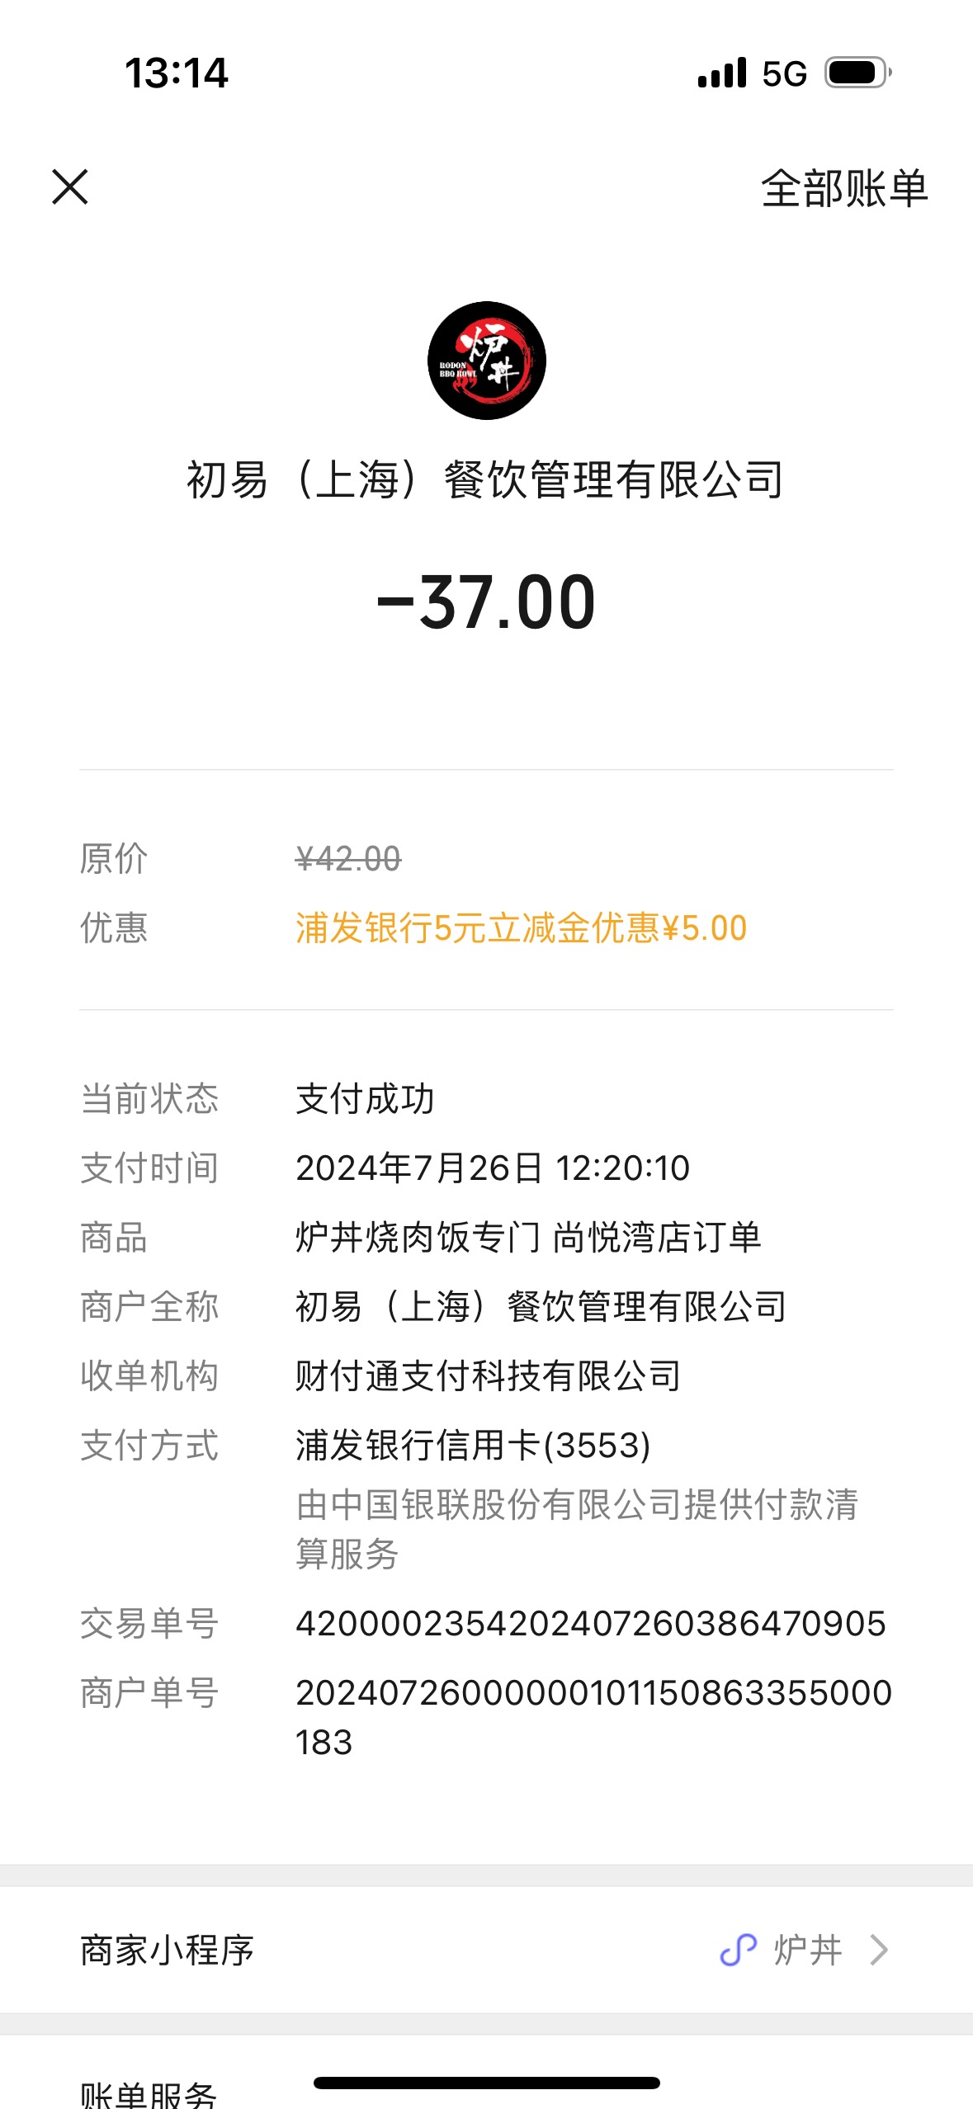
Task: Tap the 支付成功 status text
Action: pyautogui.click(x=365, y=1099)
